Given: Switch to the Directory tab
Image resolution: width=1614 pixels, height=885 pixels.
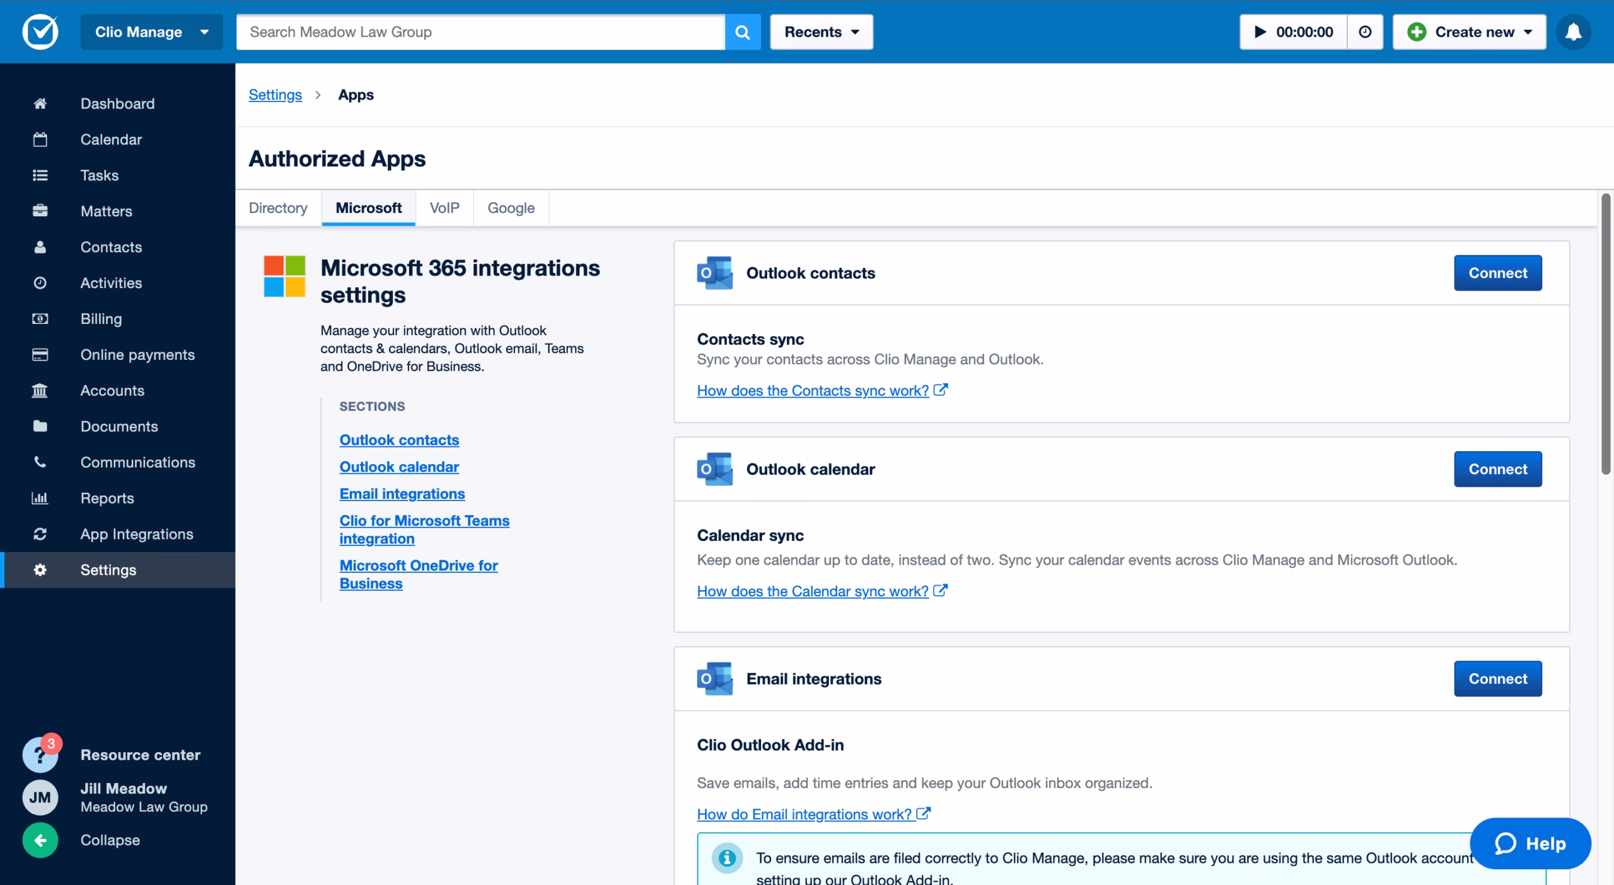Looking at the screenshot, I should tap(278, 208).
